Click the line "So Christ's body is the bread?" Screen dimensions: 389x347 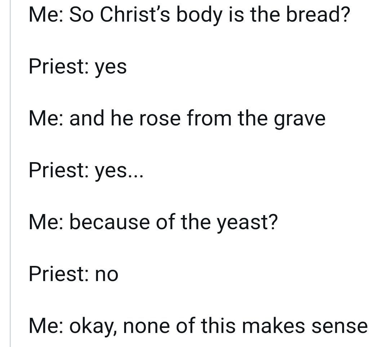coord(189,15)
